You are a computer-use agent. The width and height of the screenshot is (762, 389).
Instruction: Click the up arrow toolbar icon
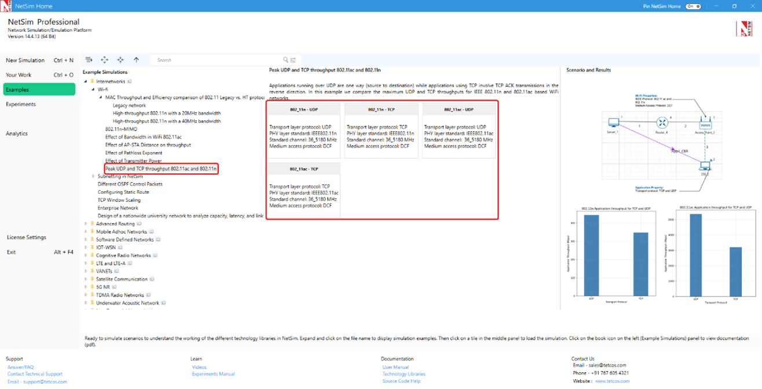[x=137, y=60]
